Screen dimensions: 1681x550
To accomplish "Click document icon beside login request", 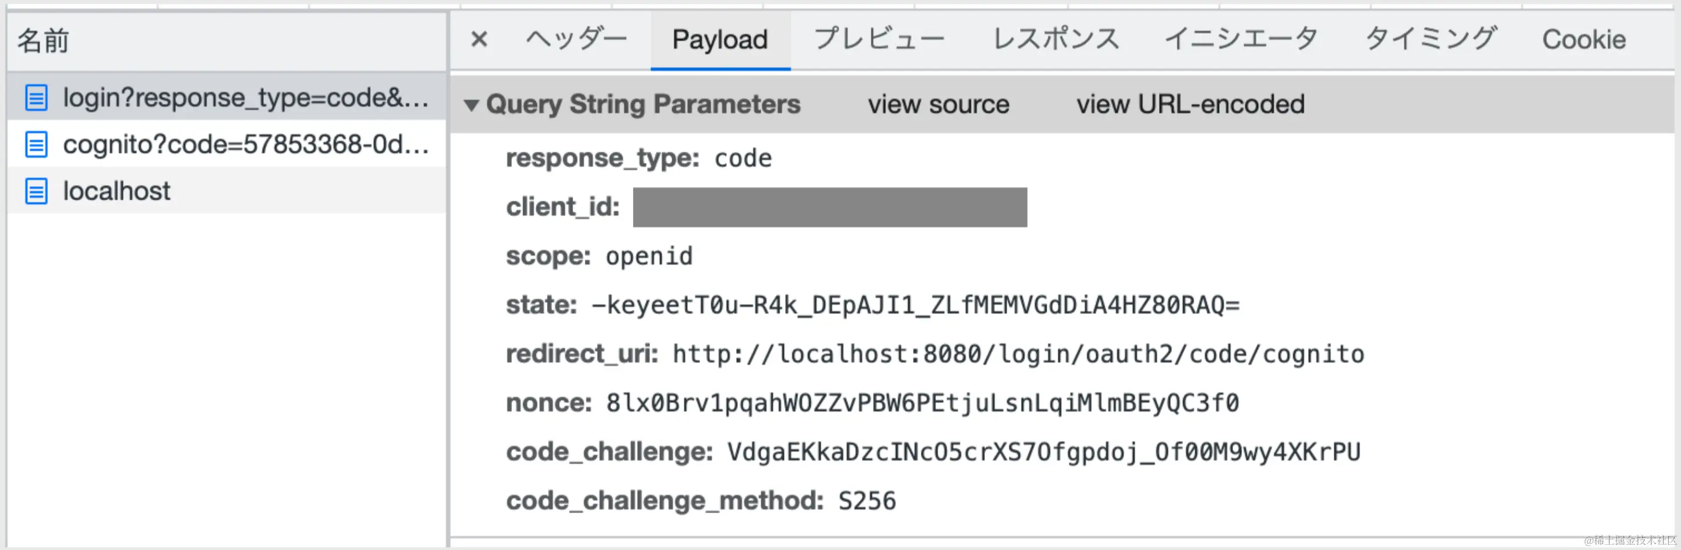I will [x=36, y=98].
